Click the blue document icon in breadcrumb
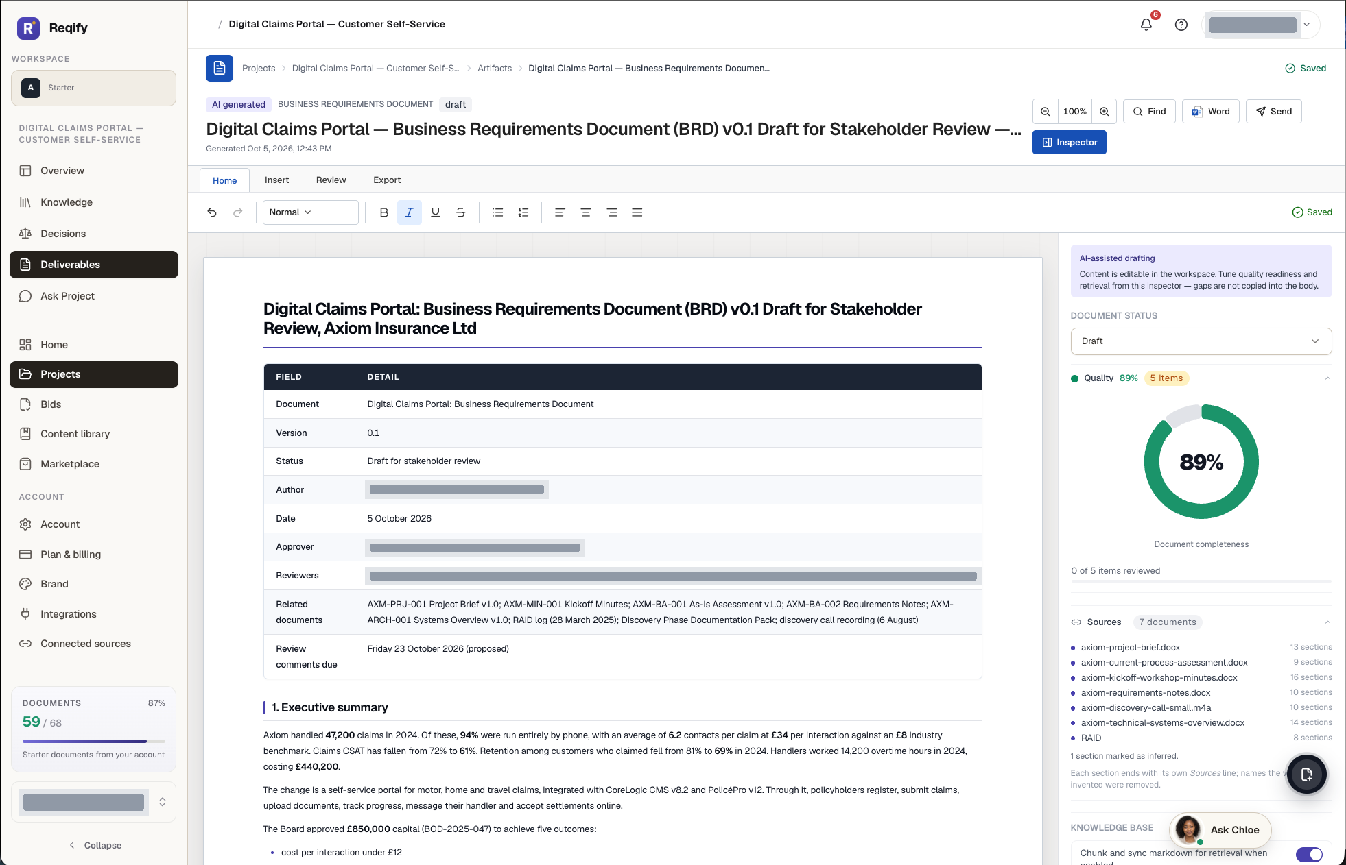The image size is (1346, 865). point(220,69)
